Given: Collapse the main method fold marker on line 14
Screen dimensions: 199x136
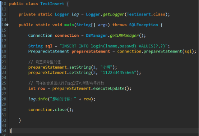Looking at the screenshot, I should click(7, 25).
